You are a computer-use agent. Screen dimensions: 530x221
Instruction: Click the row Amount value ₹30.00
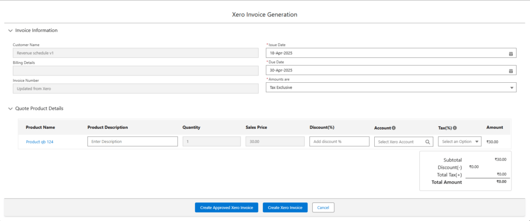tap(492, 142)
